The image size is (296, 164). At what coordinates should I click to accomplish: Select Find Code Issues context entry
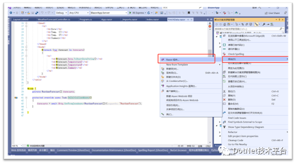[x=255, y=118]
